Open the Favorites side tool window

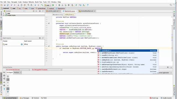1,90
